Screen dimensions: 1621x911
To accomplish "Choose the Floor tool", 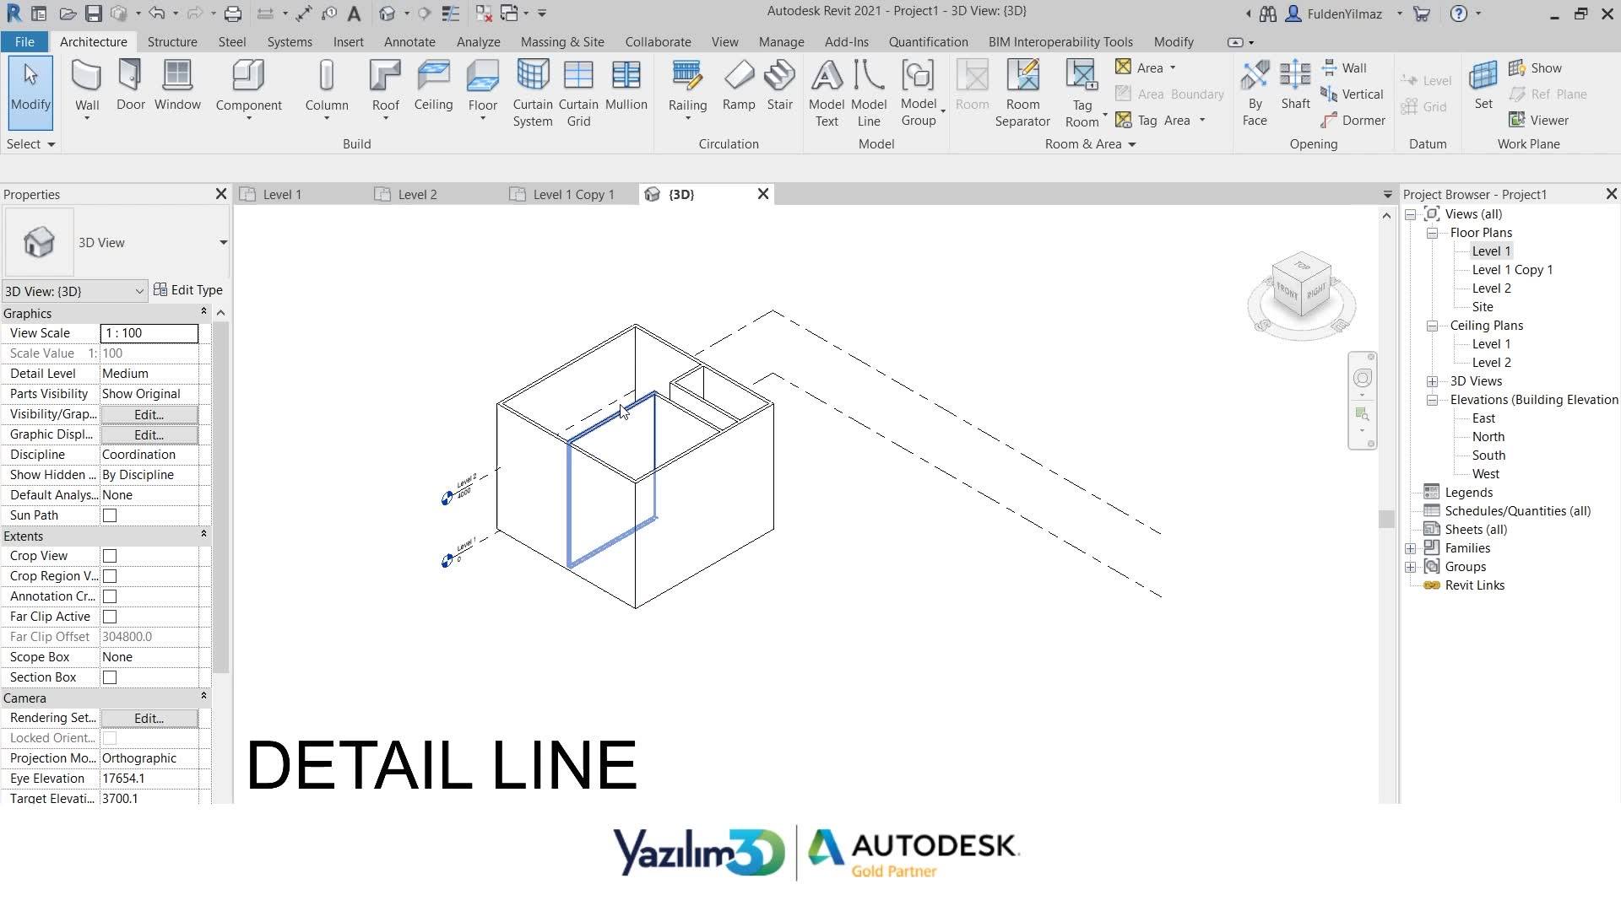I will pyautogui.click(x=482, y=89).
